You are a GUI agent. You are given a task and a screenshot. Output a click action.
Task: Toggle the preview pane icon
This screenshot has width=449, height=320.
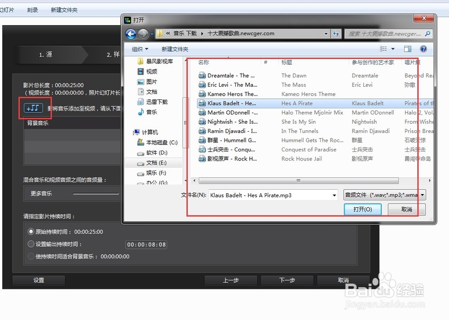pos(408,49)
